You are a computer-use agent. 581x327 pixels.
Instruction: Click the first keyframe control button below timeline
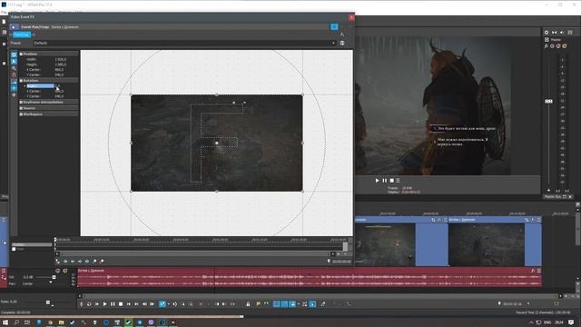click(x=58, y=262)
